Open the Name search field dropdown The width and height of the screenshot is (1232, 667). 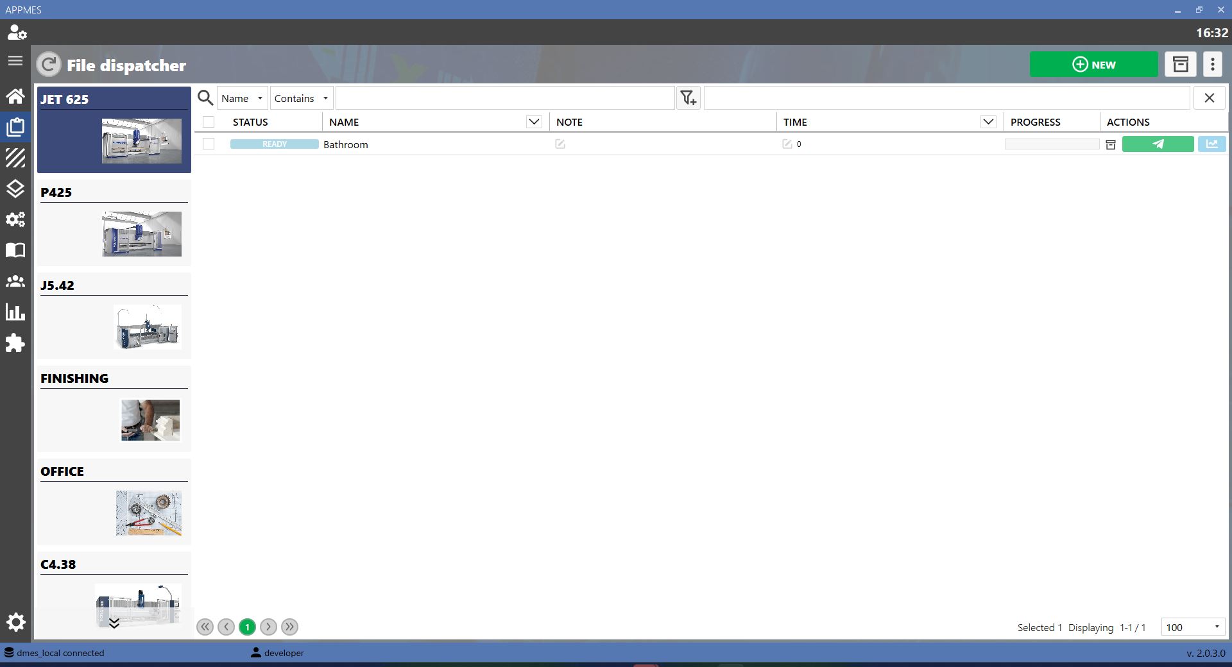[x=243, y=98]
